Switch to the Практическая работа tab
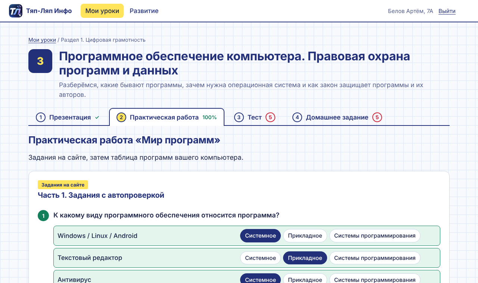This screenshot has width=478, height=283. point(167,117)
